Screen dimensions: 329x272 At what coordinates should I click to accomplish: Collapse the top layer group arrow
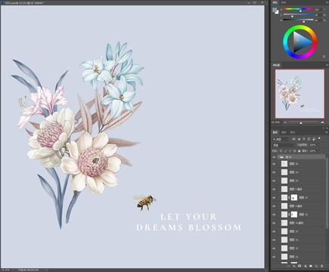pos(278,157)
